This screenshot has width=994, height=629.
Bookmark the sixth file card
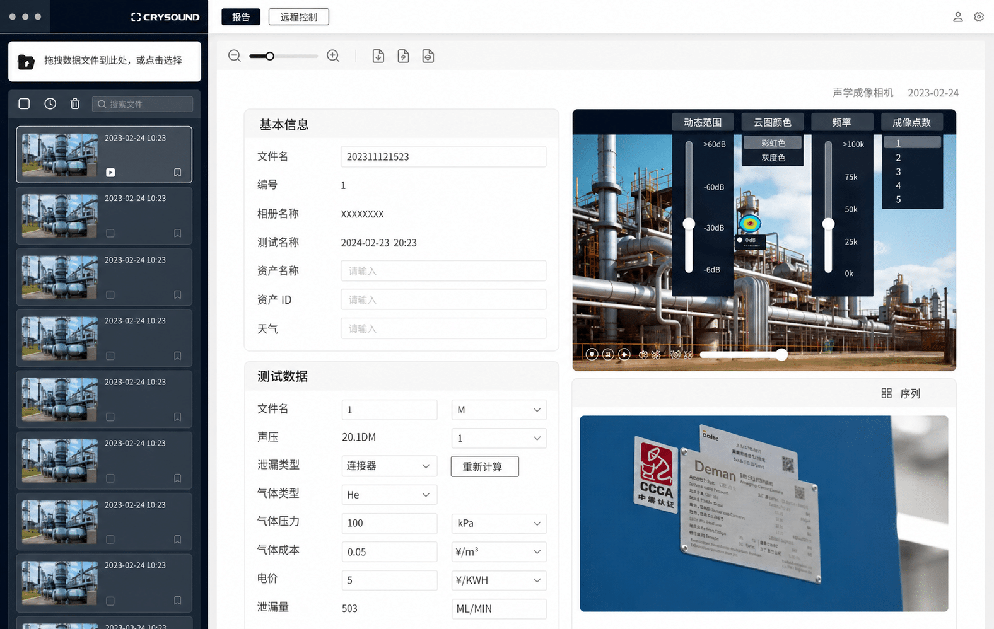pos(178,478)
